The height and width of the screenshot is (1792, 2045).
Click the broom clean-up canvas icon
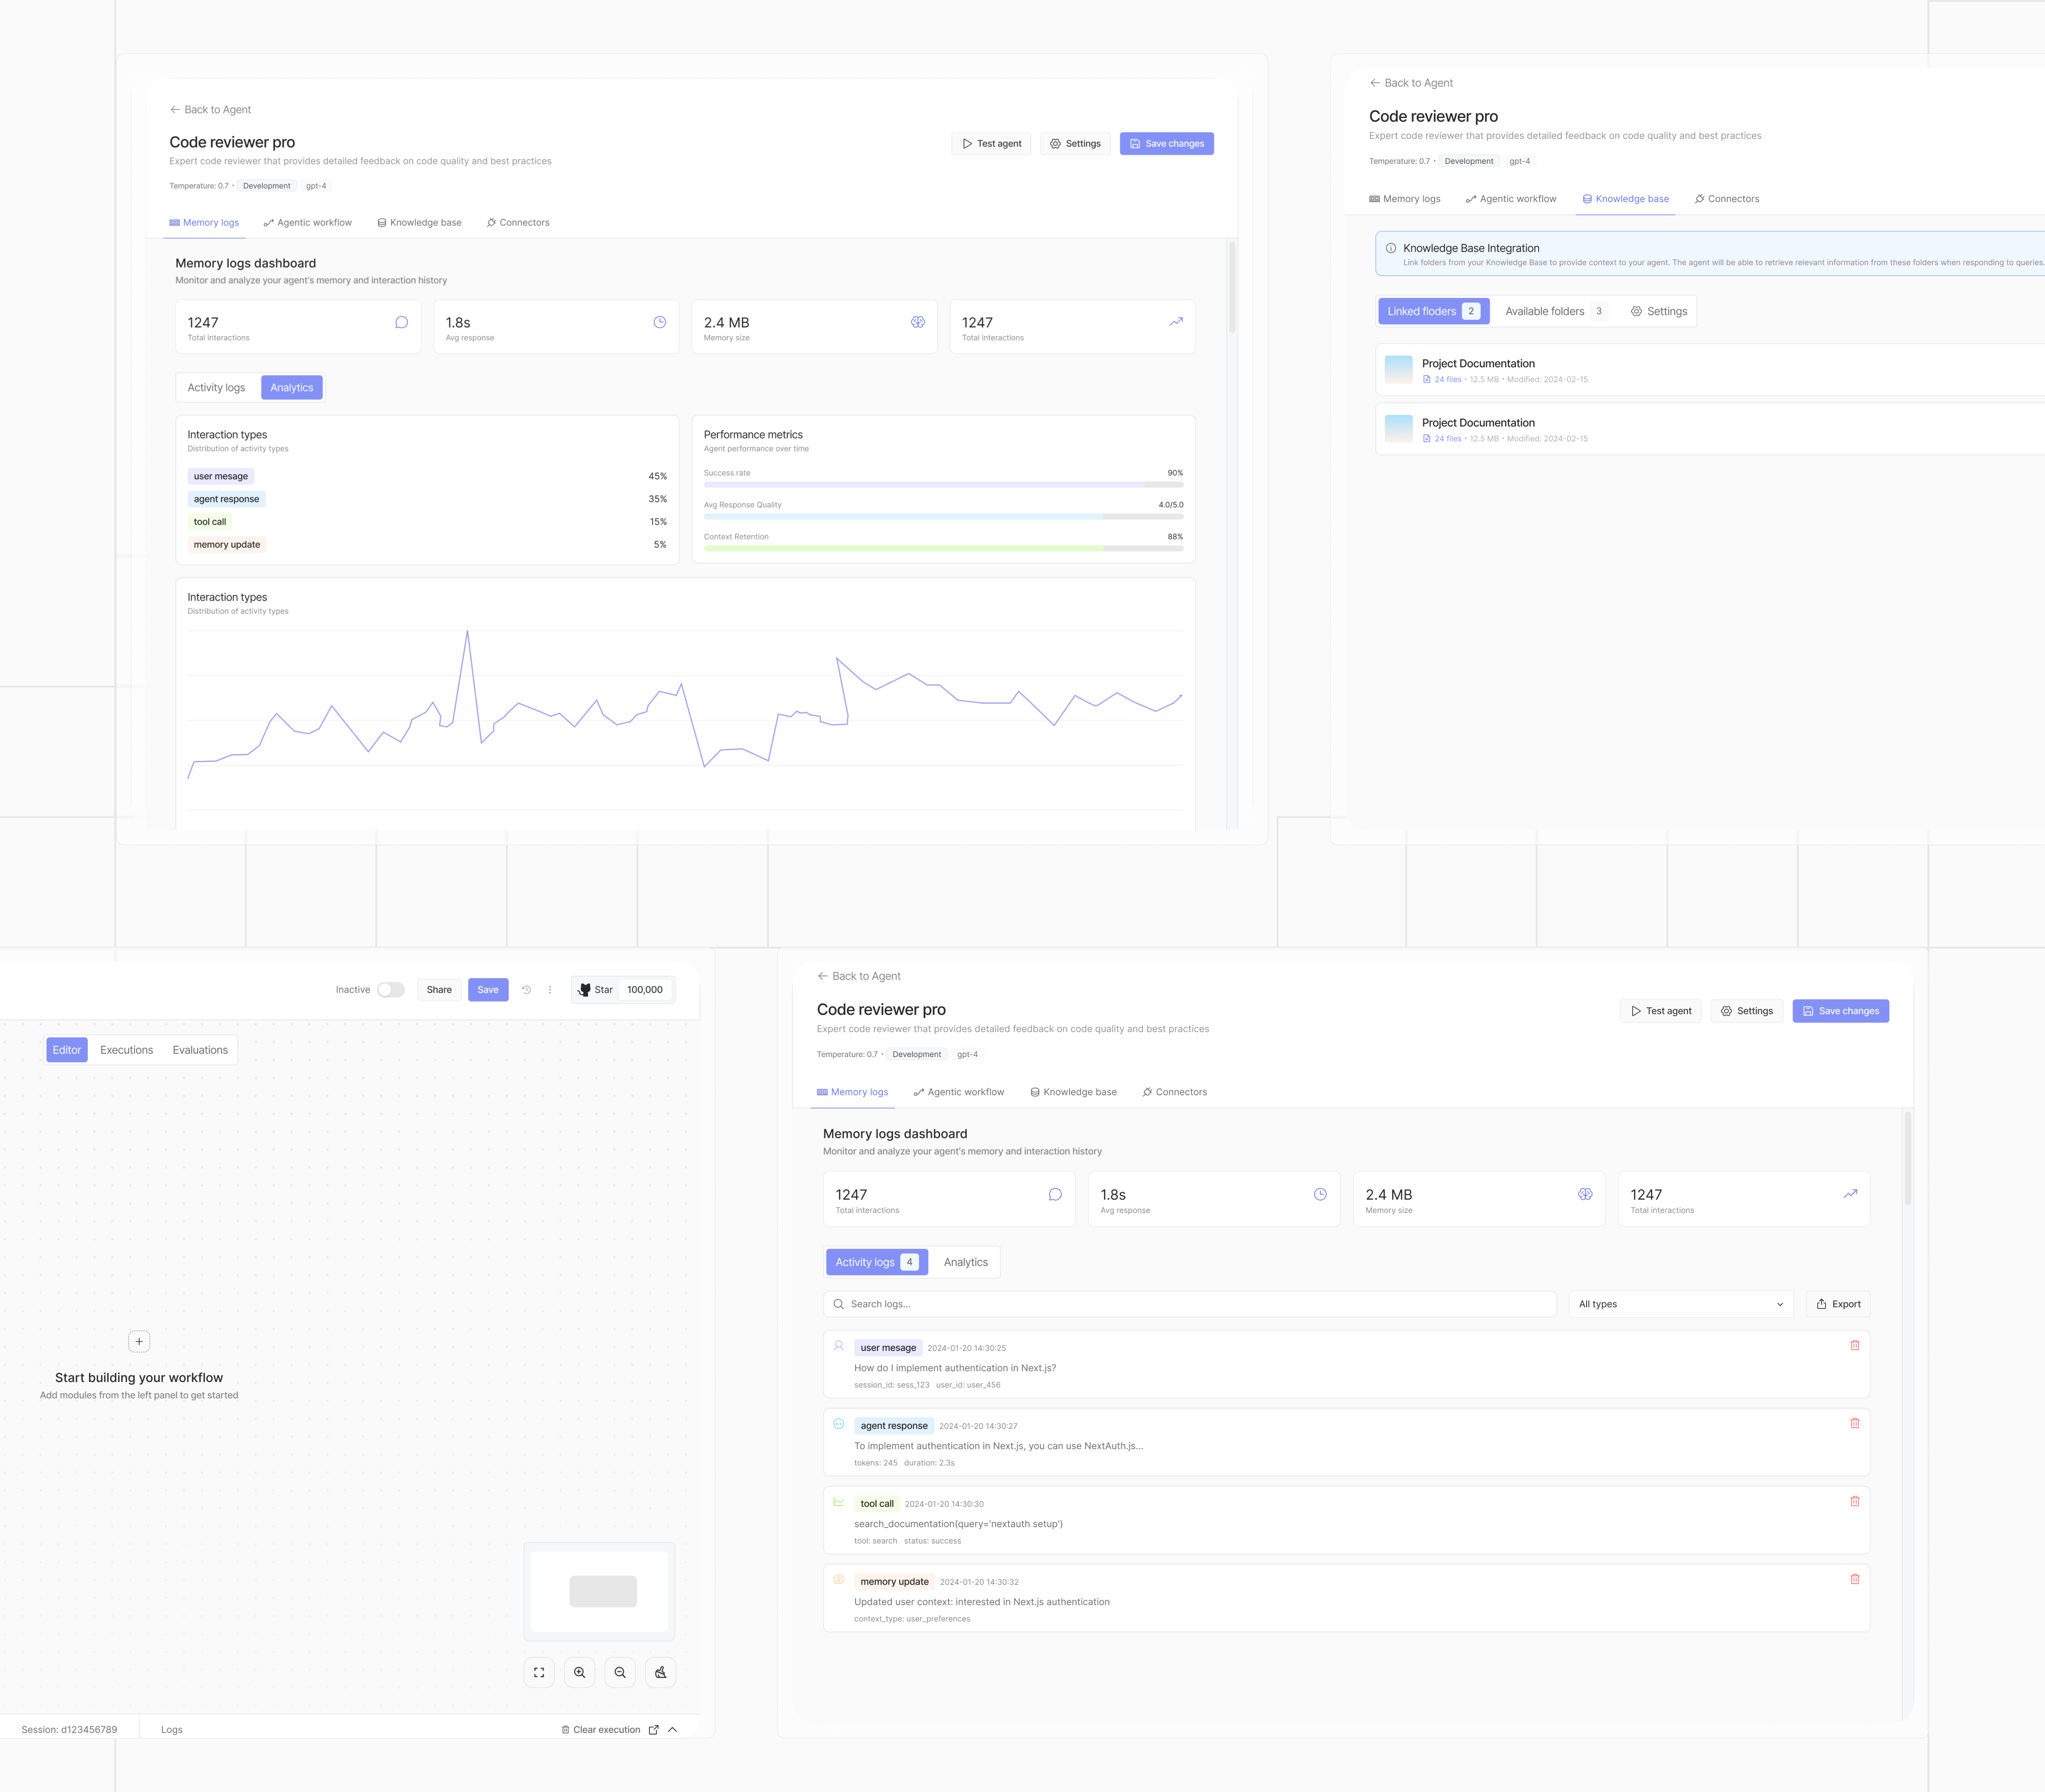(x=661, y=1672)
